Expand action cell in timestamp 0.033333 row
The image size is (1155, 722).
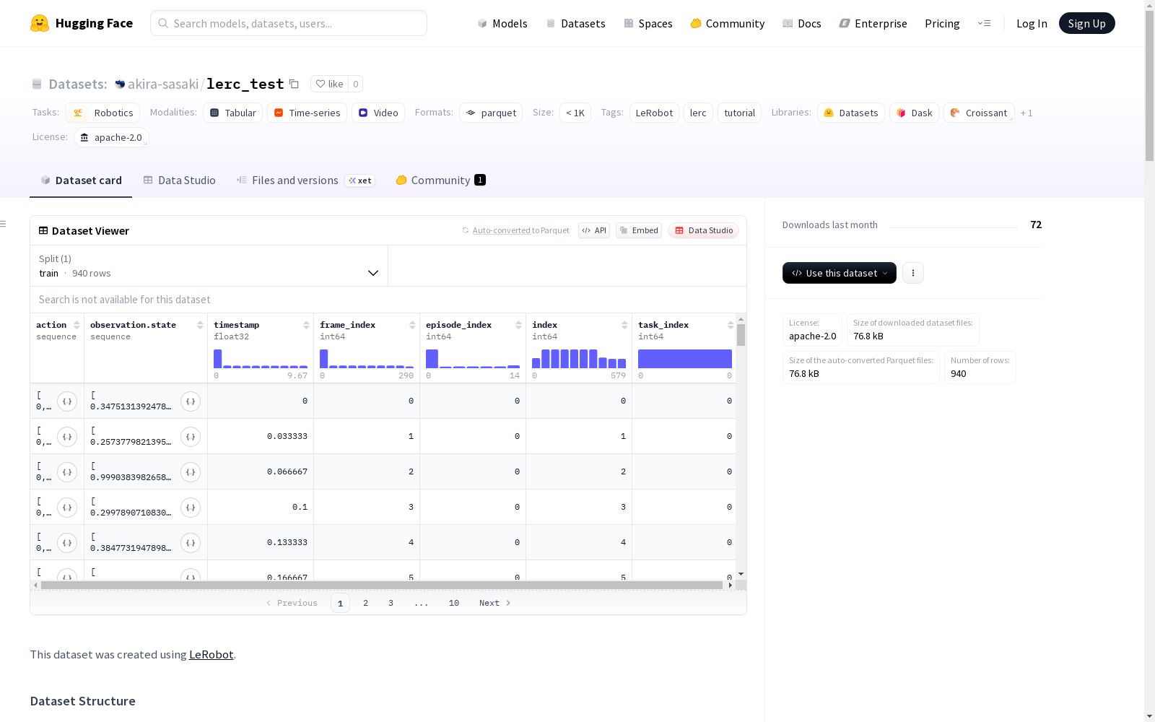pyautogui.click(x=67, y=437)
